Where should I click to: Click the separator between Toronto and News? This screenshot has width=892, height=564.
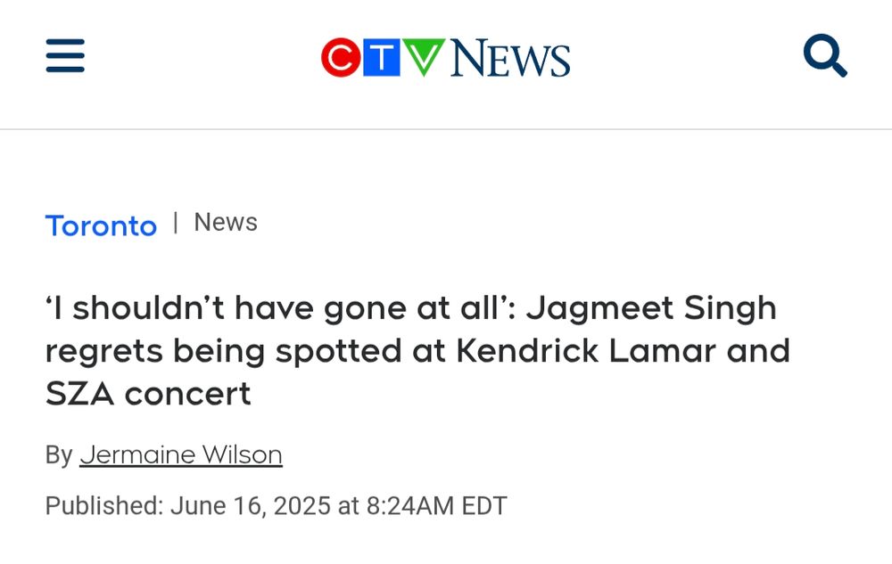176,223
